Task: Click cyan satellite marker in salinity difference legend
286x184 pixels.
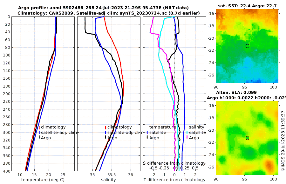Action: [187, 132]
